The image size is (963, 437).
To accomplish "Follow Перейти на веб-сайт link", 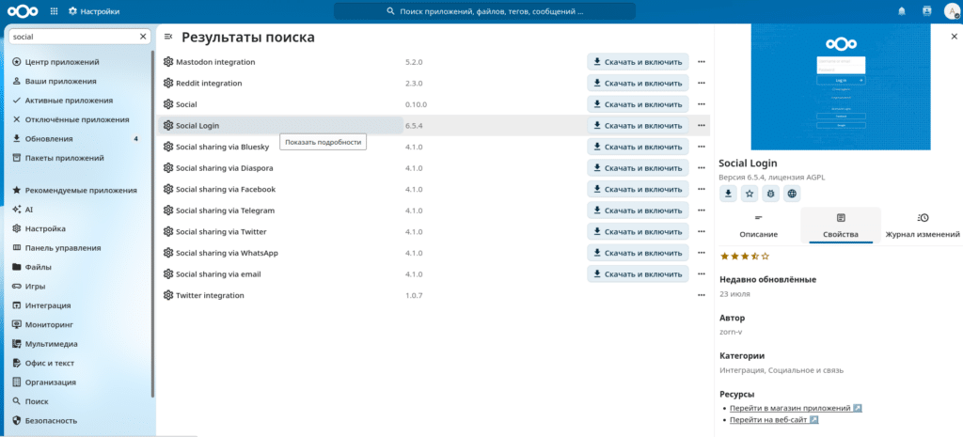I will point(774,420).
